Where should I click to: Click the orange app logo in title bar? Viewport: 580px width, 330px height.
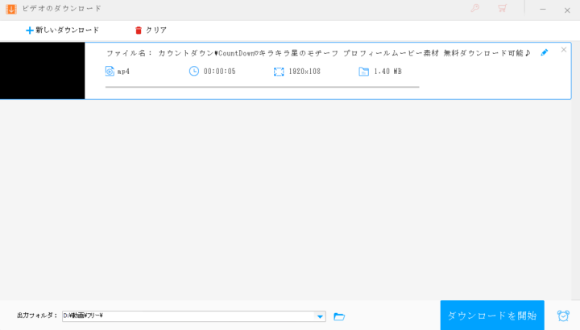[x=10, y=9]
